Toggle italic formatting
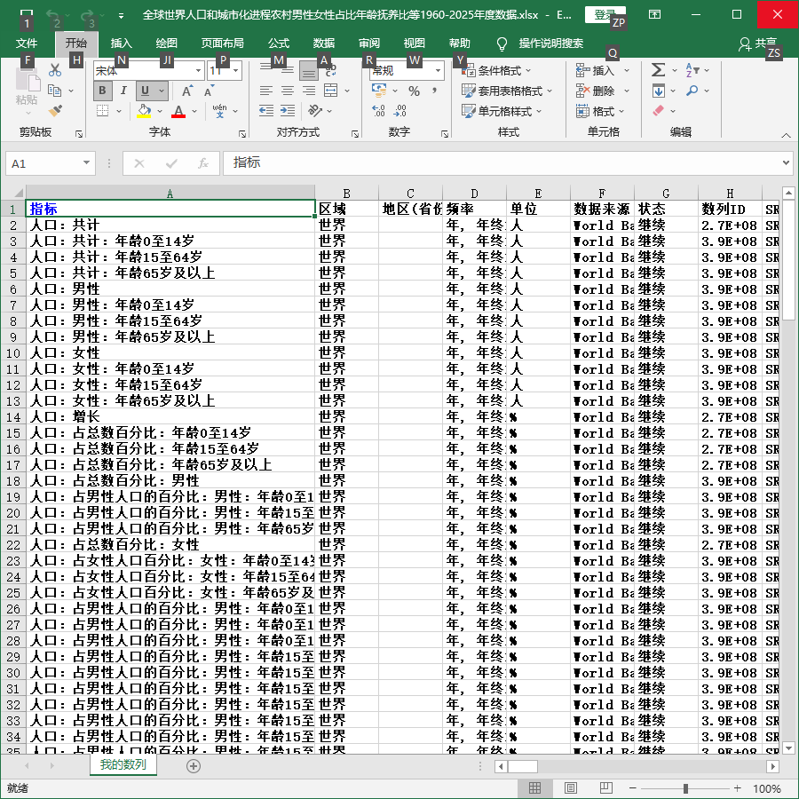Image resolution: width=799 pixels, height=799 pixels. 123,91
